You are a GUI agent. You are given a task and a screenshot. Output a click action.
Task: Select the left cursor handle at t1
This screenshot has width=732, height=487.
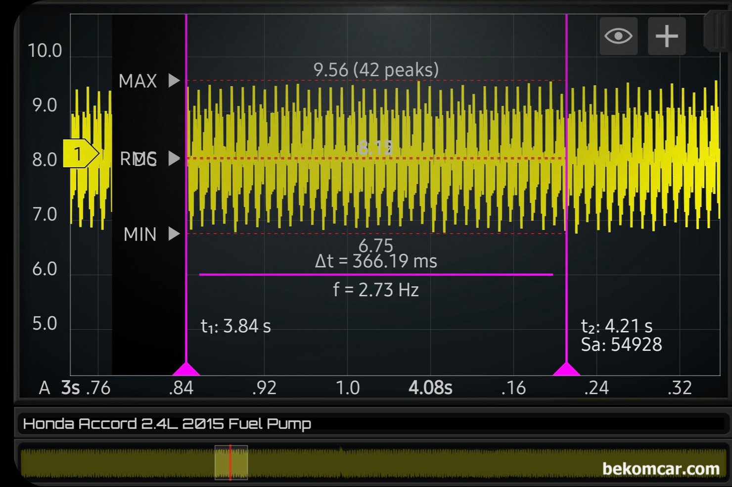point(186,369)
